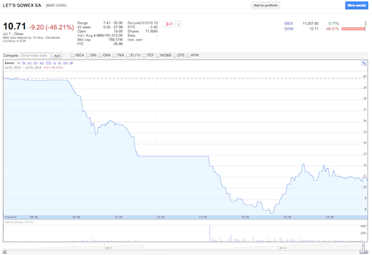Open the Disclaimer link
The height and width of the screenshot is (255, 372).
(53, 38)
